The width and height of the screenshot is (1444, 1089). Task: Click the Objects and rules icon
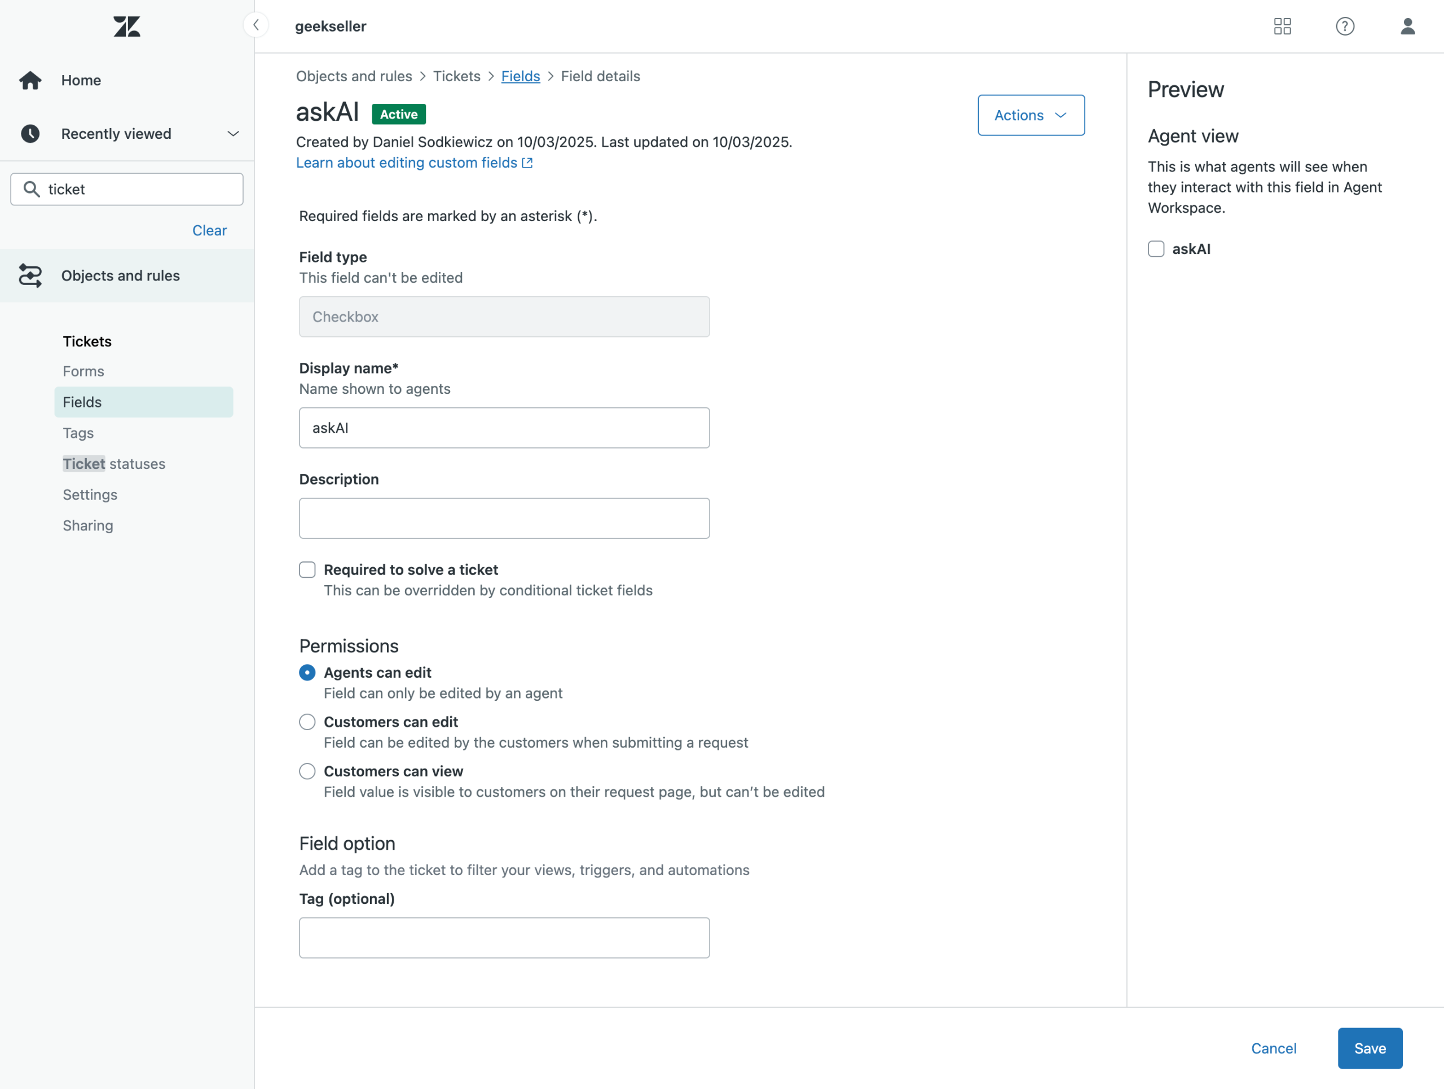pyautogui.click(x=30, y=275)
